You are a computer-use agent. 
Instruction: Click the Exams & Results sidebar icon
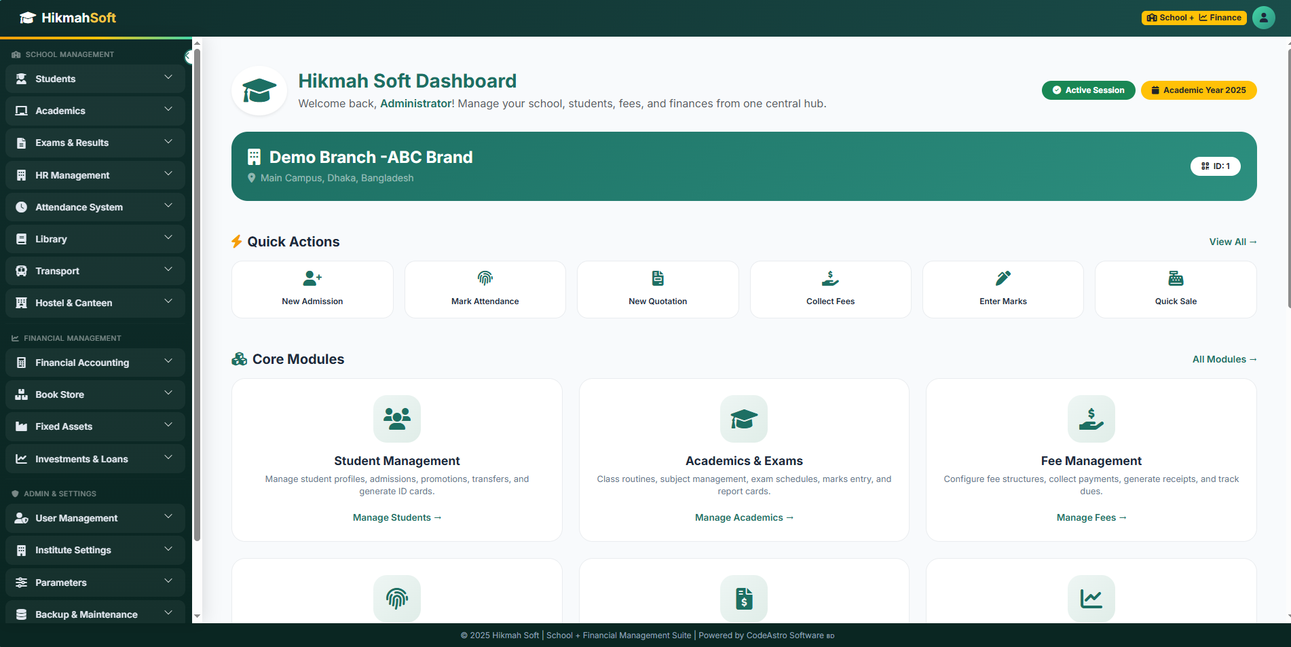(22, 143)
